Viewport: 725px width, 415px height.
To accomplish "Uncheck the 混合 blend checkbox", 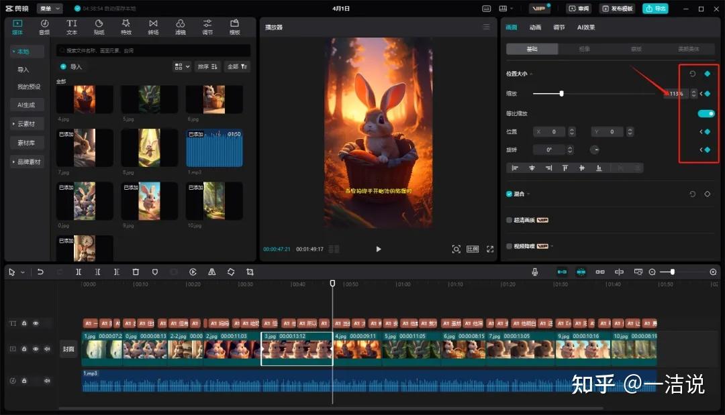I will coord(510,194).
